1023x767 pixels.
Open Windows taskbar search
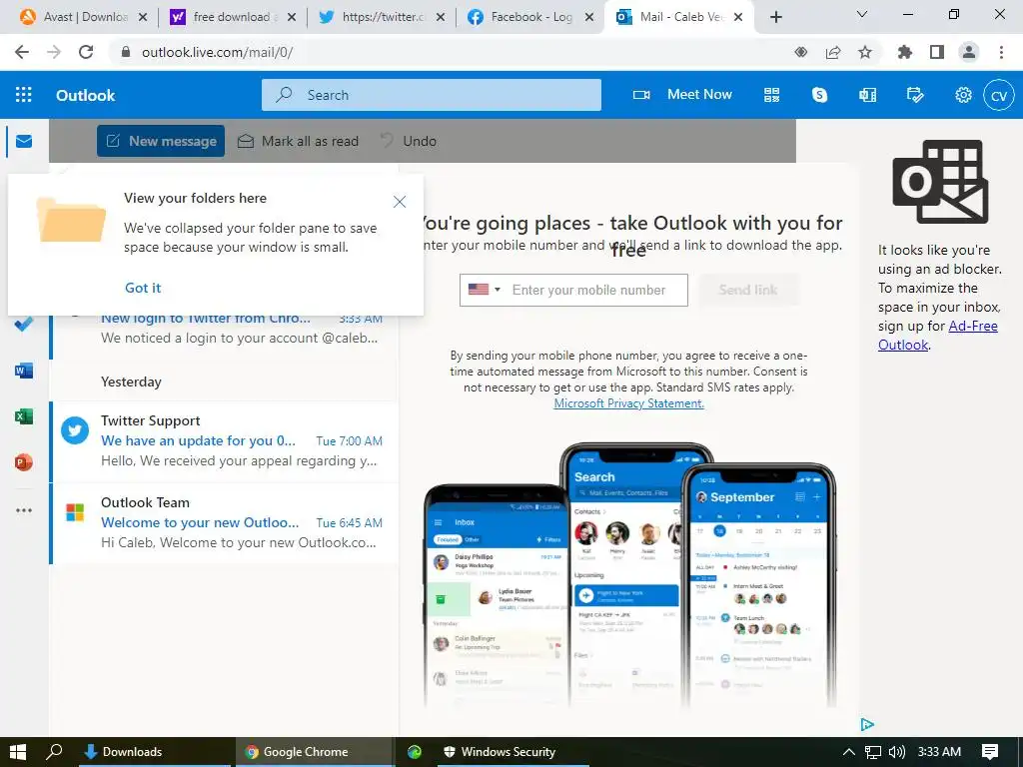click(x=54, y=752)
